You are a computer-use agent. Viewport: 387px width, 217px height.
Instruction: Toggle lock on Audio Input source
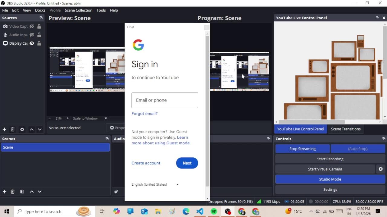click(39, 35)
